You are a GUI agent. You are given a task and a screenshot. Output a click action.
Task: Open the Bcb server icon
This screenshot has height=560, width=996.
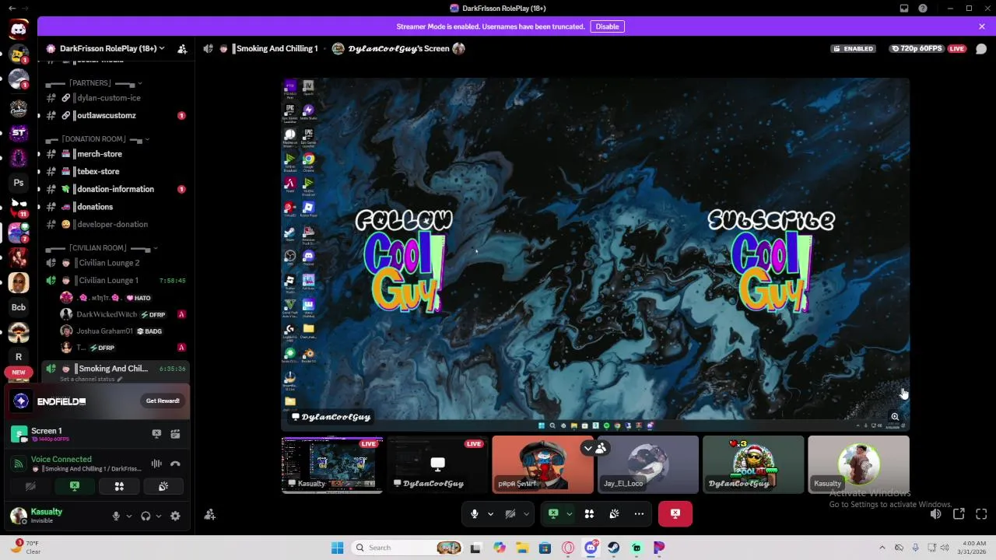(x=19, y=307)
